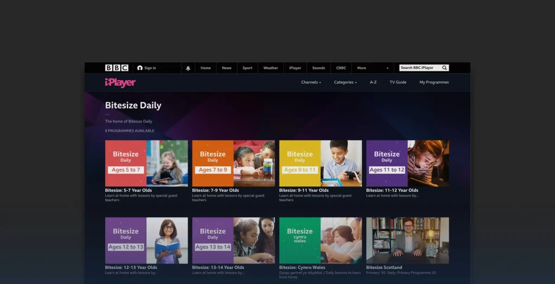Click title 'Bitesize: 11-12 Year Olds'
This screenshot has height=284, width=555.
[x=392, y=191]
